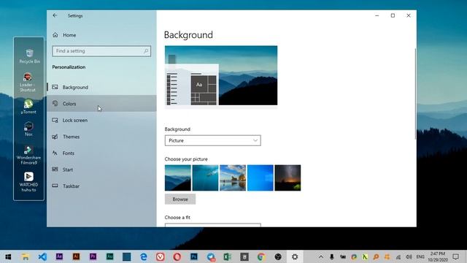Click the active Settings gear taskbar icon
Image resolution: width=467 pixels, height=263 pixels.
tap(295, 256)
